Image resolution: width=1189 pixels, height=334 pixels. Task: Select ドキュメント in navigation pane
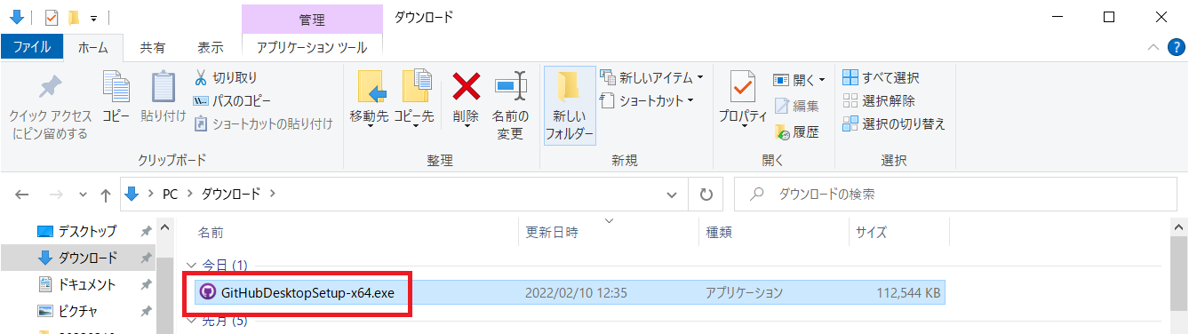click(87, 285)
